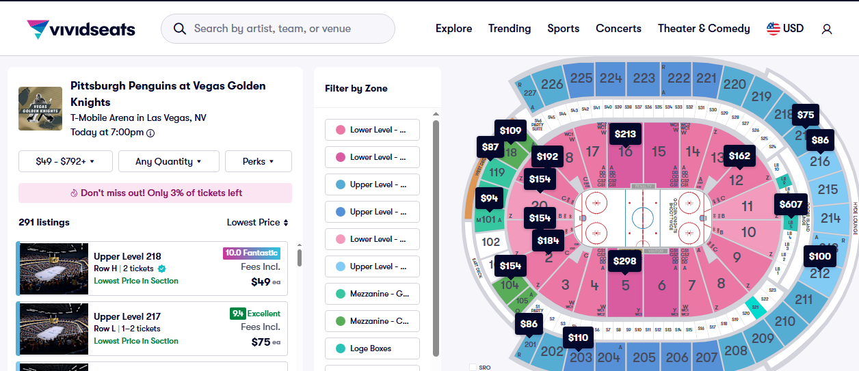Open the user account icon

click(827, 29)
